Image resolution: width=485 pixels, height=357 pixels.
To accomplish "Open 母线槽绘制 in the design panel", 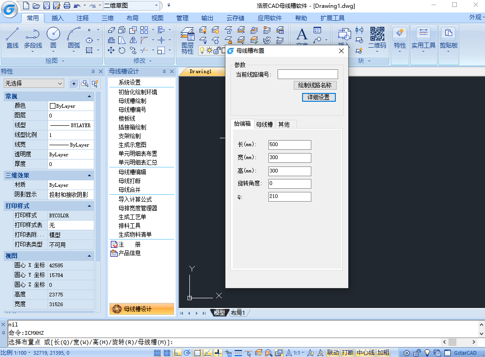I will click(x=133, y=101).
